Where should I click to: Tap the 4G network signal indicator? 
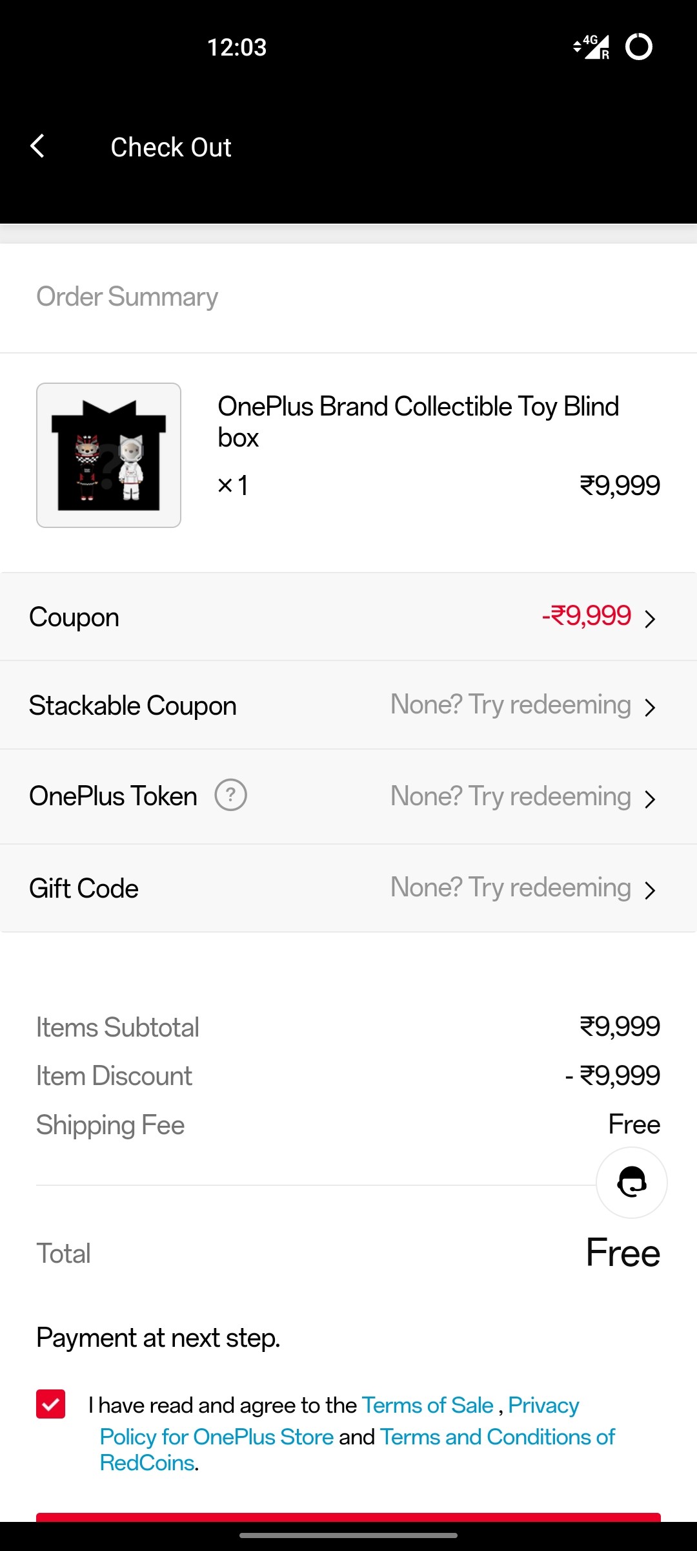594,47
